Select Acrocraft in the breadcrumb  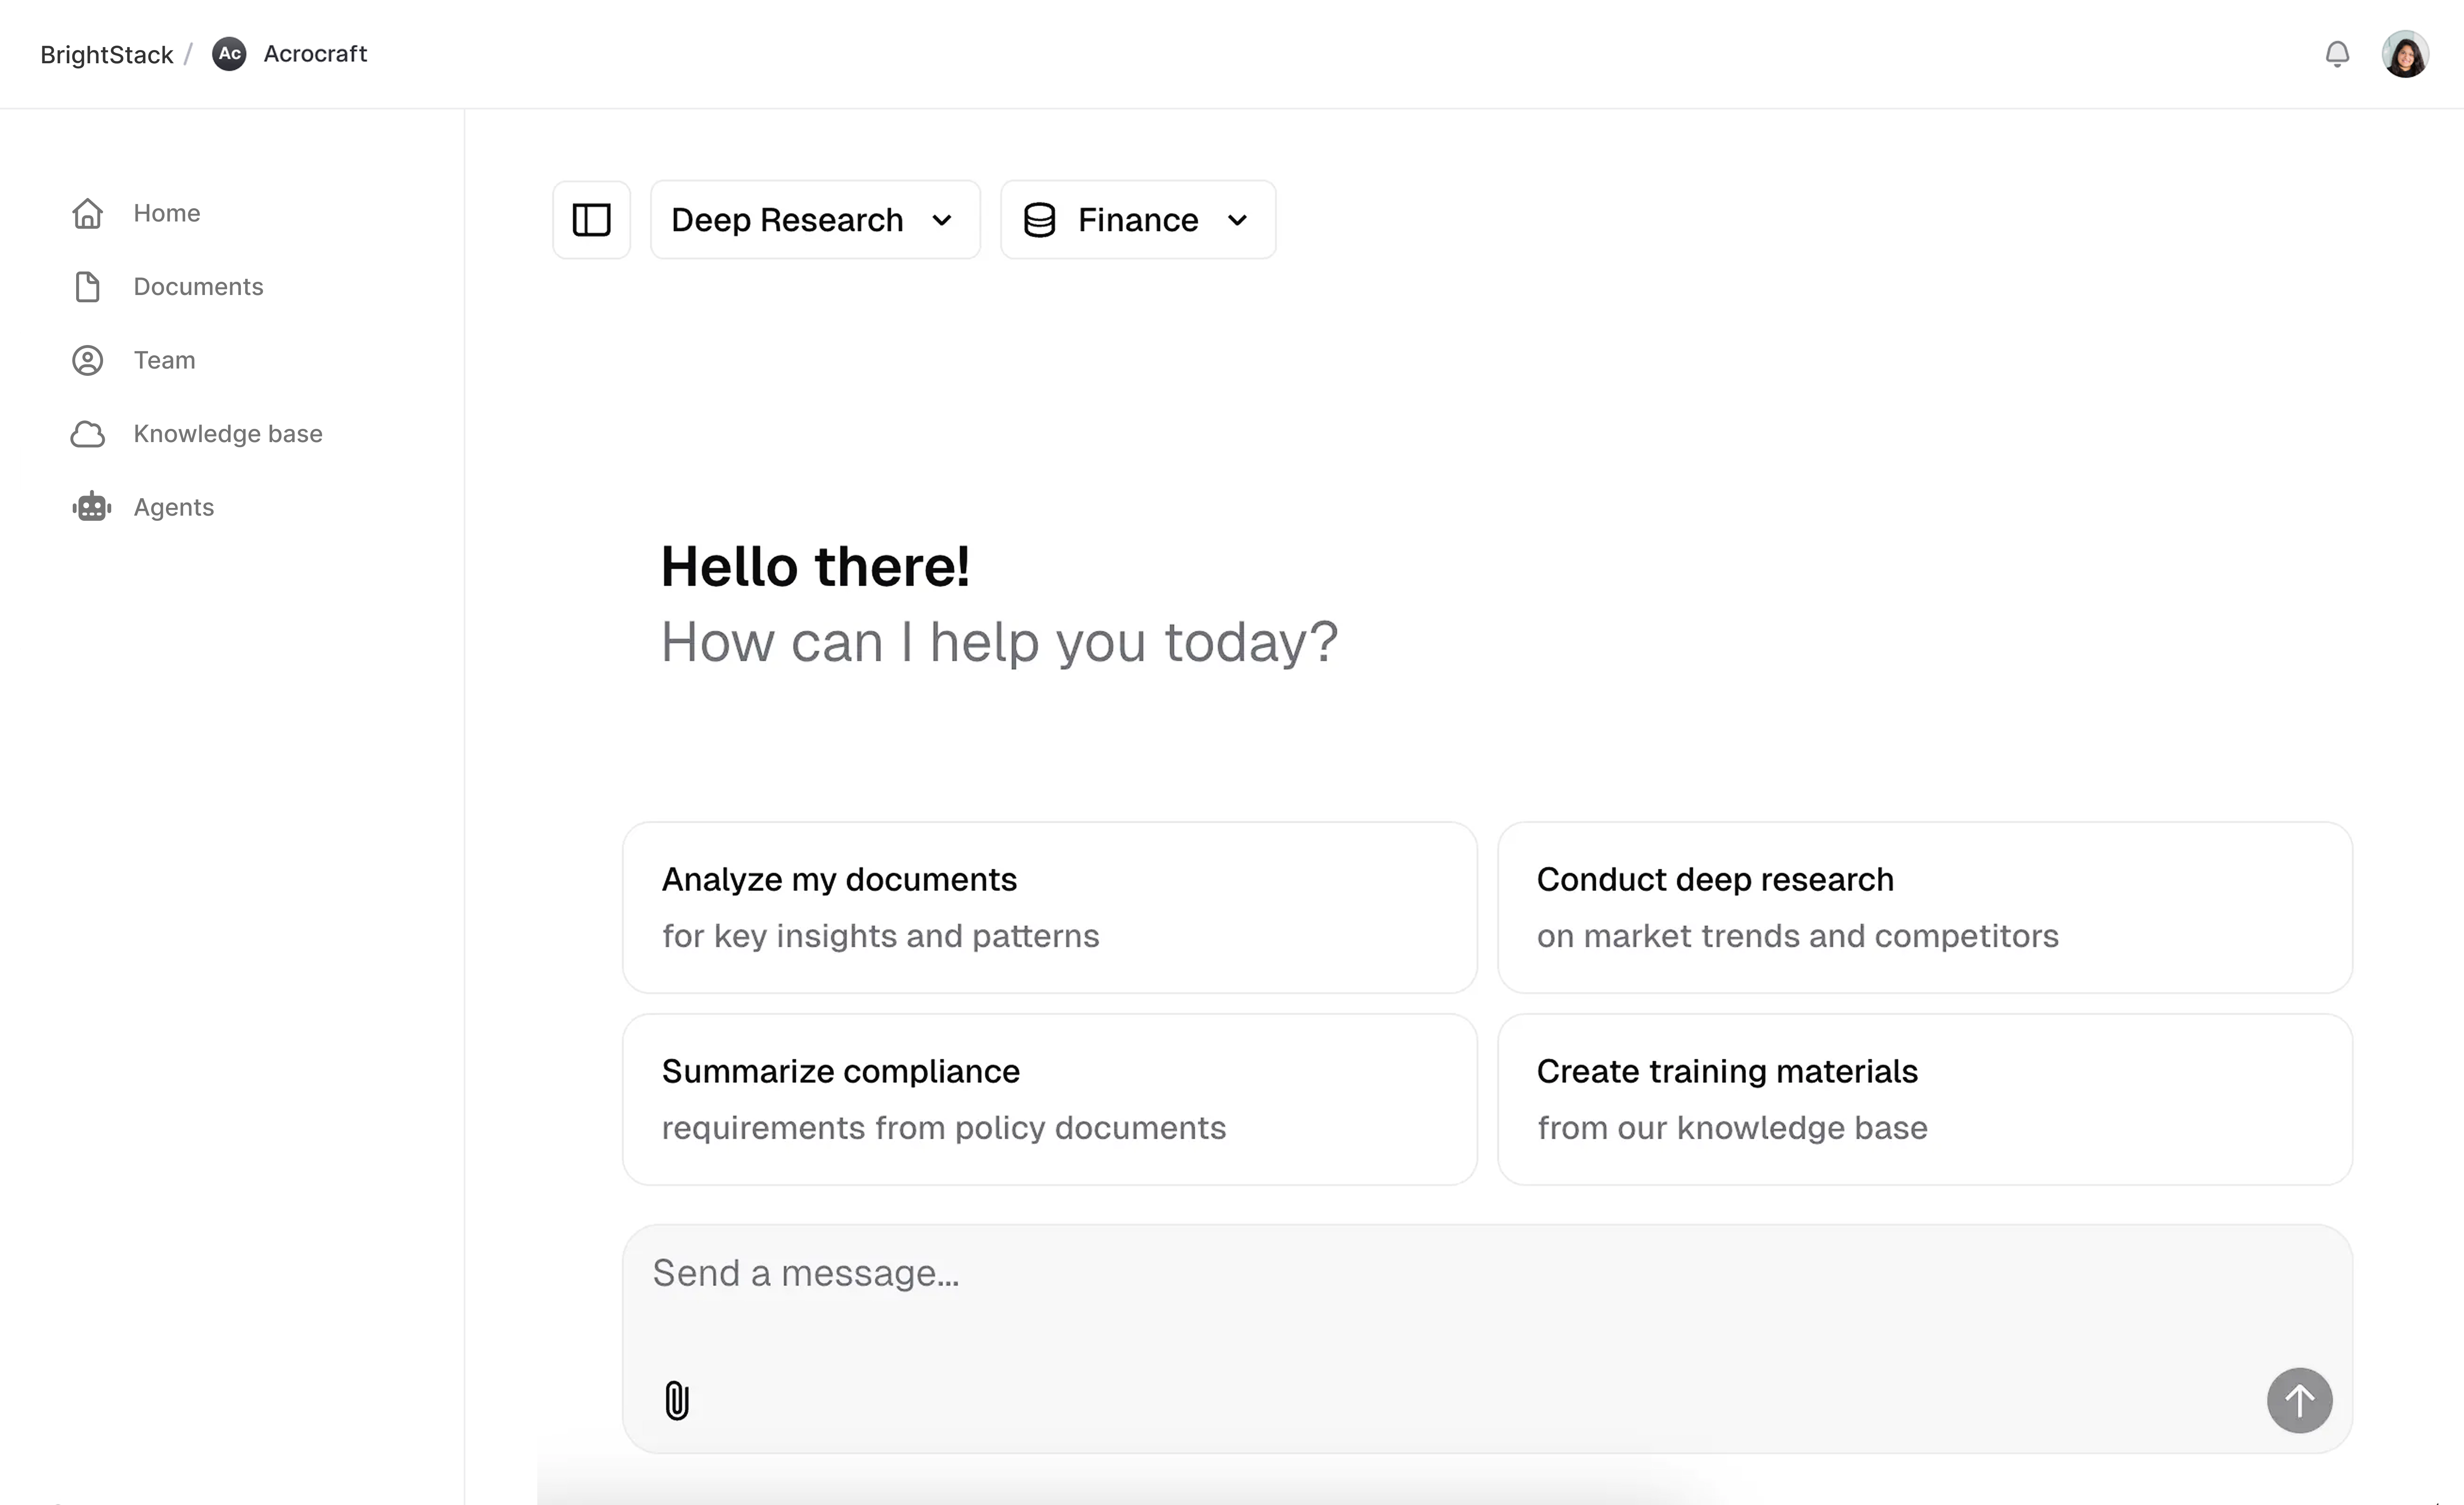[x=315, y=53]
